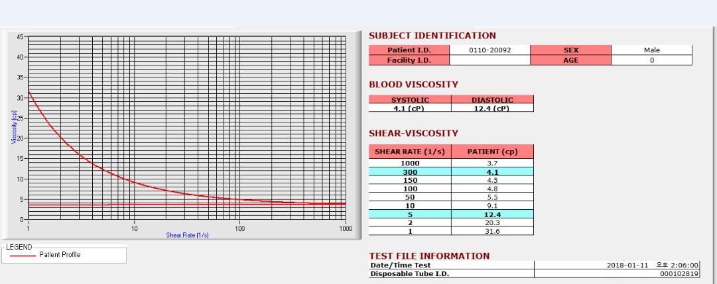Click the Patient I.D. value 0110-20092
717x284 pixels.
(x=489, y=50)
